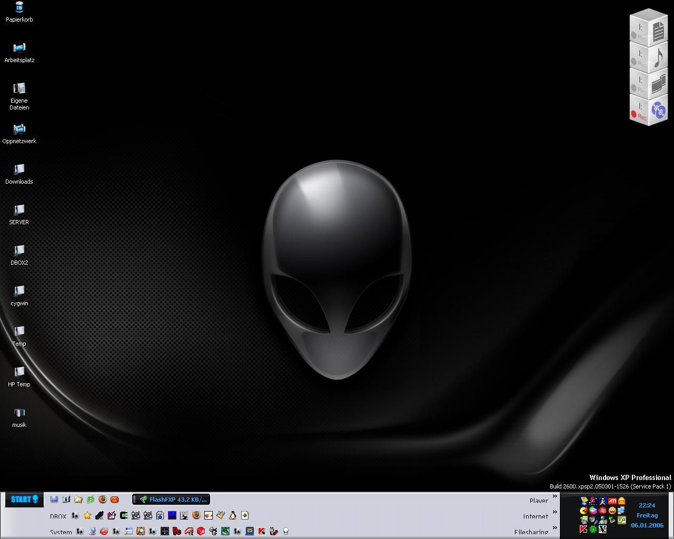Image resolution: width=674 pixels, height=539 pixels.
Task: Click the Kaspersky icon in system tray
Action: [583, 529]
